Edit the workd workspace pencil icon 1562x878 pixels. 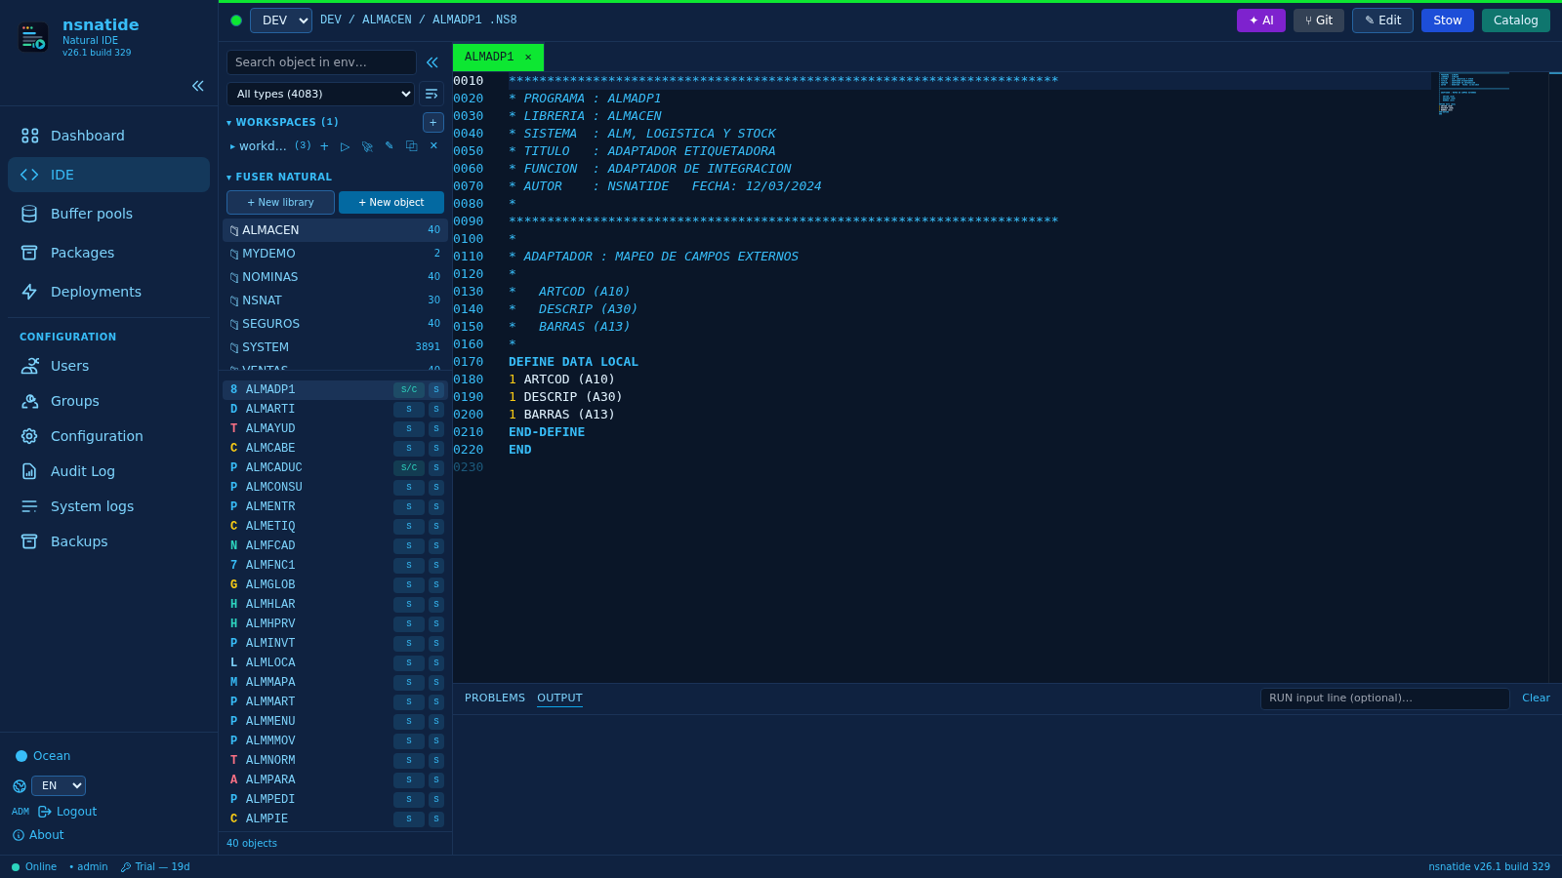[389, 146]
